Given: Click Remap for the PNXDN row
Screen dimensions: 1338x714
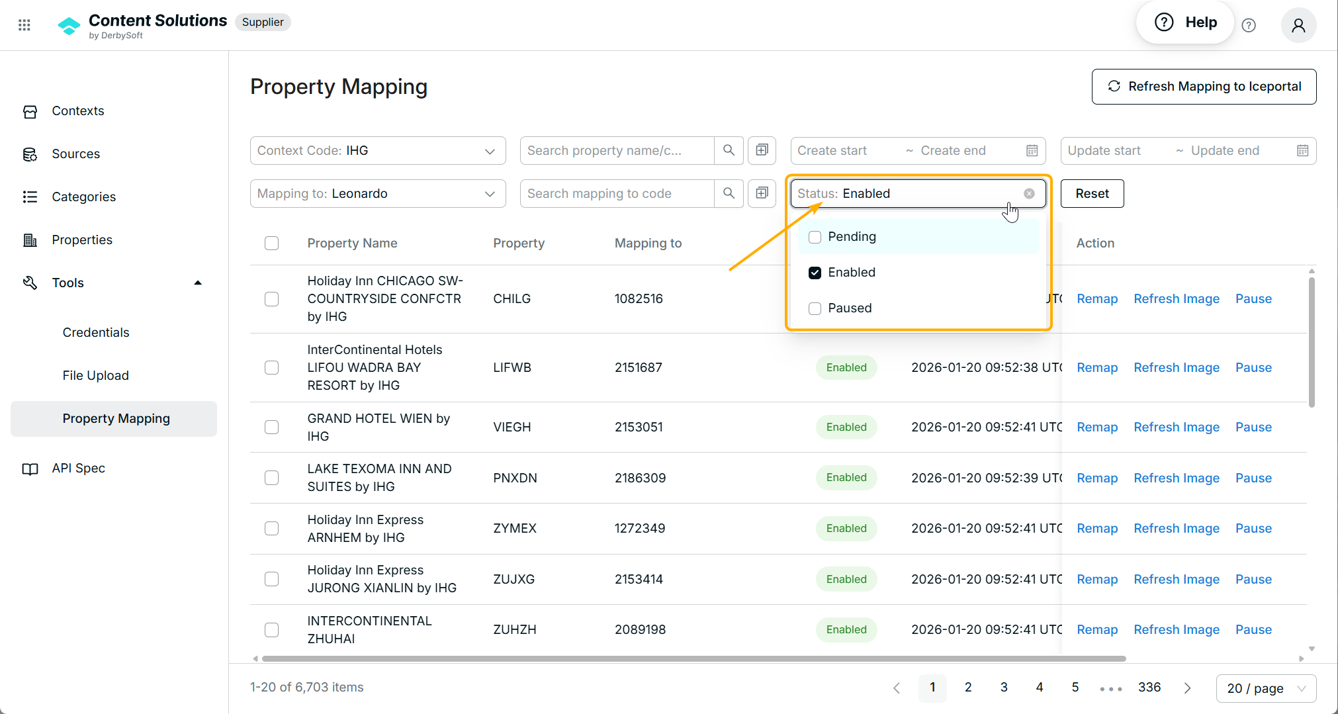Looking at the screenshot, I should [1097, 478].
